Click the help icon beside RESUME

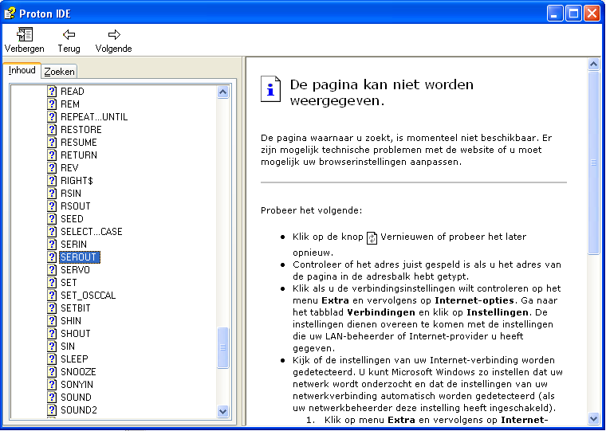[52, 143]
